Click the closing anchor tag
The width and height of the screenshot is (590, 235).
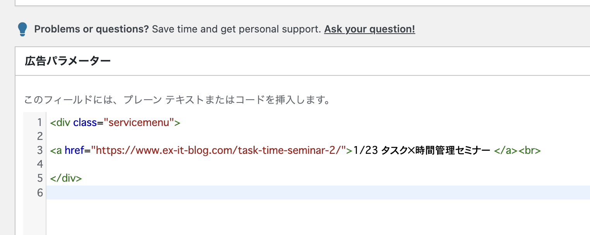click(x=506, y=150)
